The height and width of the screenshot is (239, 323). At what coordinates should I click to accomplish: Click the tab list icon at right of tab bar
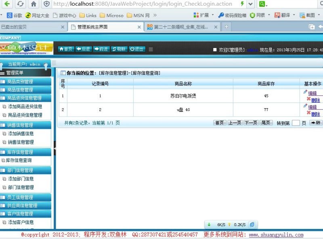pyautogui.click(x=312, y=27)
